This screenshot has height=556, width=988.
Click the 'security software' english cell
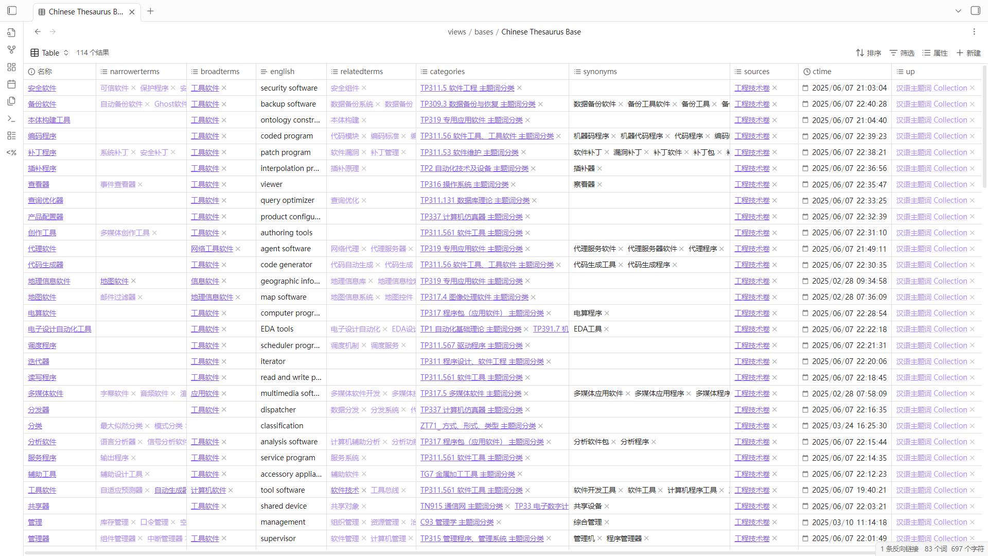click(x=291, y=88)
